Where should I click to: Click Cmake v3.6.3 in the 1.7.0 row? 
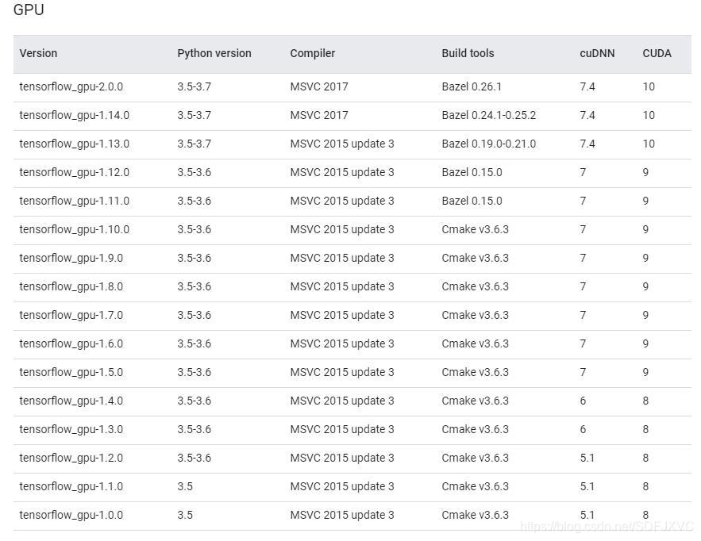point(476,316)
